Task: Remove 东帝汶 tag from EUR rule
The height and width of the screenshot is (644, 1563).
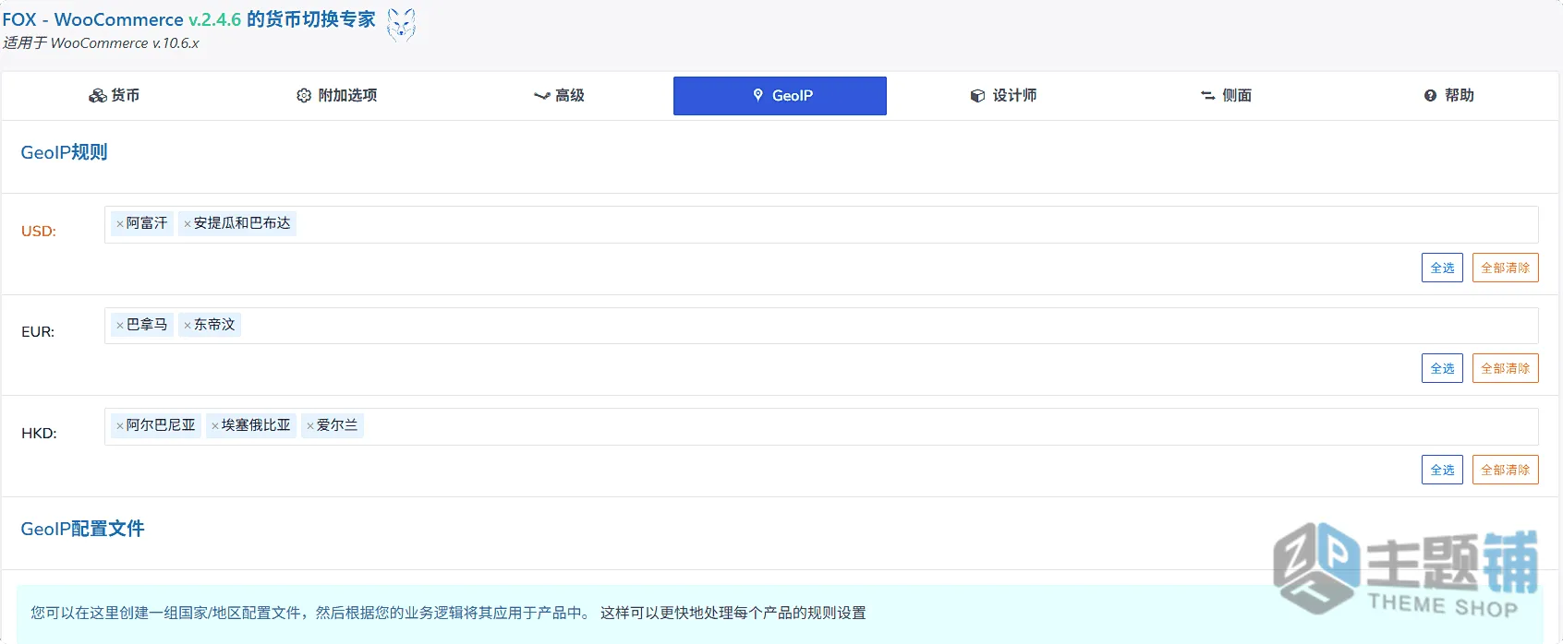Action: [188, 326]
